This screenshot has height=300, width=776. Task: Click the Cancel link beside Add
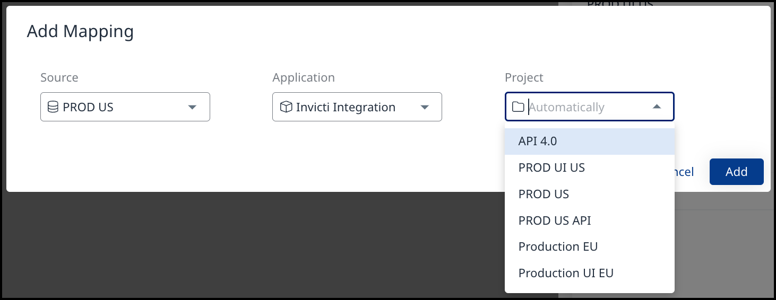(x=685, y=172)
